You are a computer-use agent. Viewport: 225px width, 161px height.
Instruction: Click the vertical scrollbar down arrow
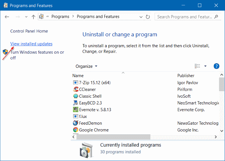pos(222,131)
